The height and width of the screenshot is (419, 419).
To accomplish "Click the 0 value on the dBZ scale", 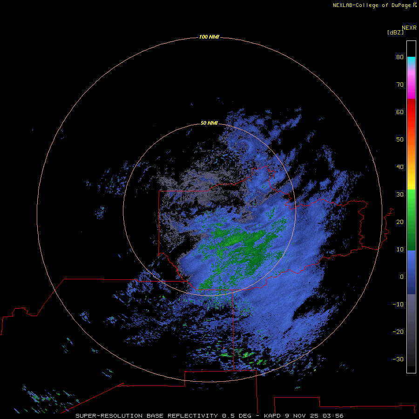I will 401,277.
